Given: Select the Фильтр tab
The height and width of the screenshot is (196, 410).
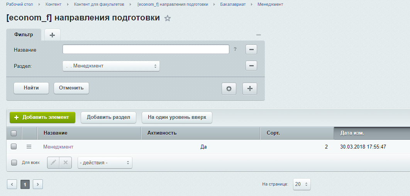Looking at the screenshot, I should coord(24,35).
